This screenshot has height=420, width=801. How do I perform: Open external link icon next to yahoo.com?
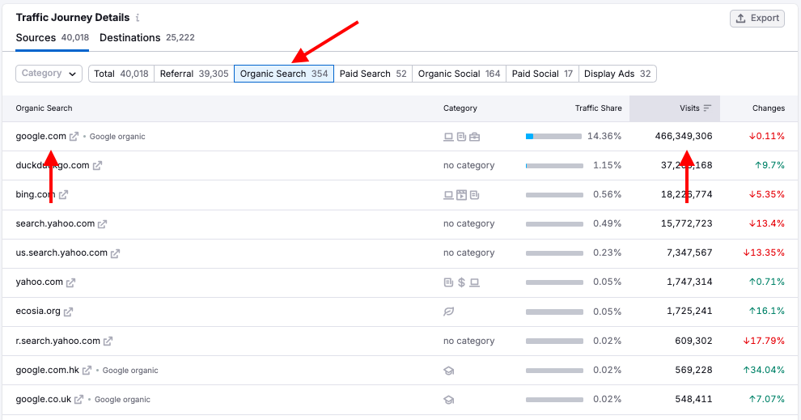point(71,282)
